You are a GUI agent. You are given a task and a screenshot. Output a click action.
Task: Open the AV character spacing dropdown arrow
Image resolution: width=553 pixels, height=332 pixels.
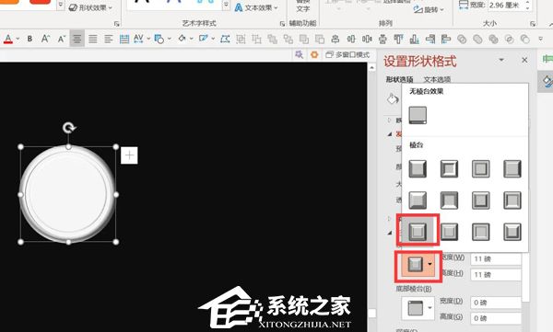point(148,39)
